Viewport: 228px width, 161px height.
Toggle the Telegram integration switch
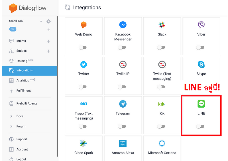[122, 126]
